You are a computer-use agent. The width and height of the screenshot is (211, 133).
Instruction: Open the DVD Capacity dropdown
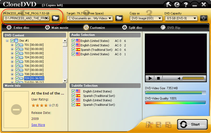(195, 18)
